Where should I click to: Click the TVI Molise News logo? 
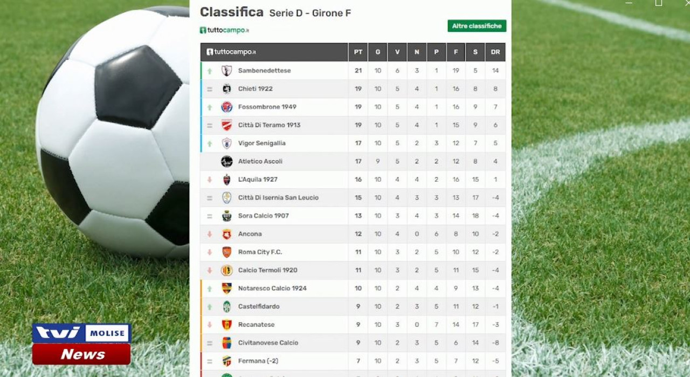click(81, 344)
